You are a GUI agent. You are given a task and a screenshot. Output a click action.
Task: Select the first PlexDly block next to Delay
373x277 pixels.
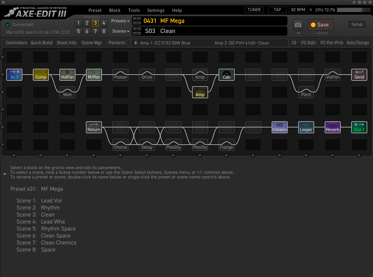(173, 145)
